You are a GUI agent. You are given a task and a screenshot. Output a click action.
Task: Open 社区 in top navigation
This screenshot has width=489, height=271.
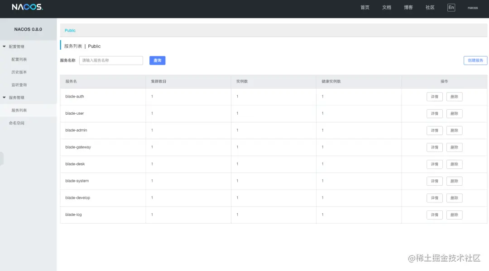click(430, 8)
